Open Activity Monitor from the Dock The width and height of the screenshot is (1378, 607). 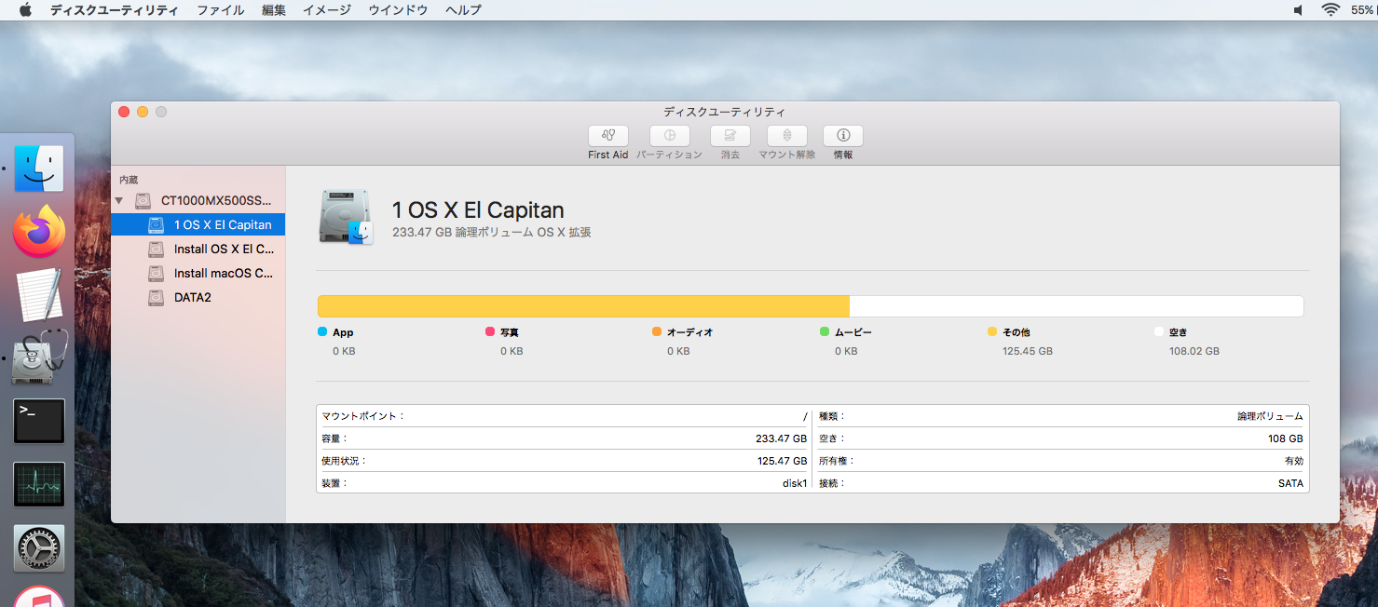[39, 484]
